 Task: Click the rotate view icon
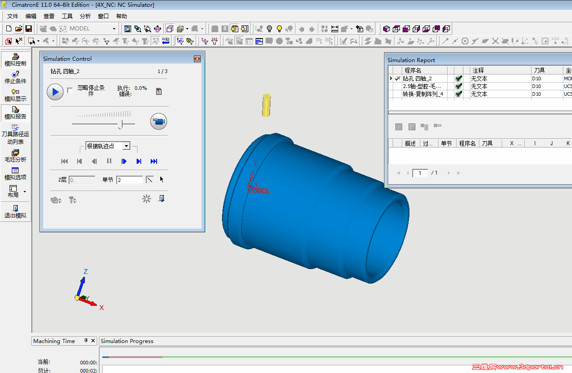coord(158,29)
